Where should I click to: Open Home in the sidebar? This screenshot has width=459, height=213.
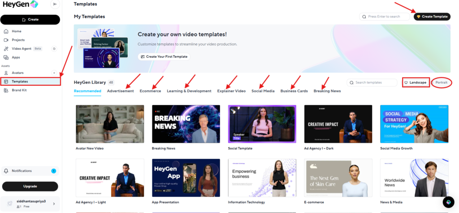tap(17, 31)
